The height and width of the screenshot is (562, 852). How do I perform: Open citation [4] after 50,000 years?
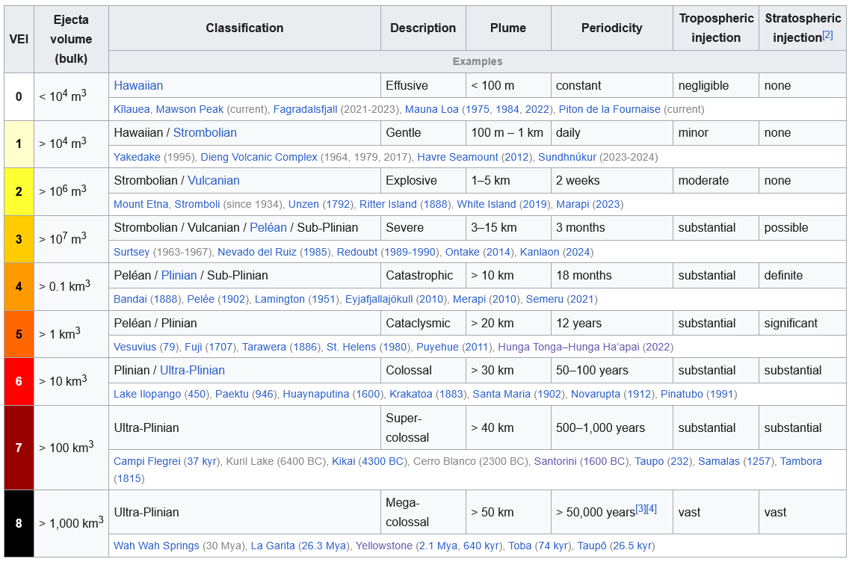[652, 509]
